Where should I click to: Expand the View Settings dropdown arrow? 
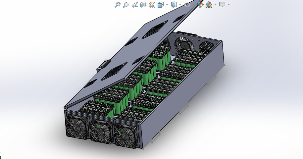pos(228,5)
